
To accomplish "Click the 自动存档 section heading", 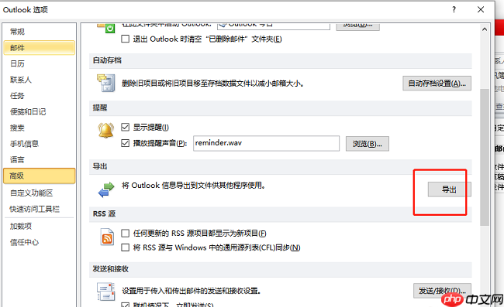I will (x=107, y=60).
